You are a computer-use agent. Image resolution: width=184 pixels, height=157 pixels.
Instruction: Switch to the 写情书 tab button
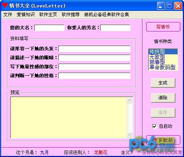coord(163,27)
